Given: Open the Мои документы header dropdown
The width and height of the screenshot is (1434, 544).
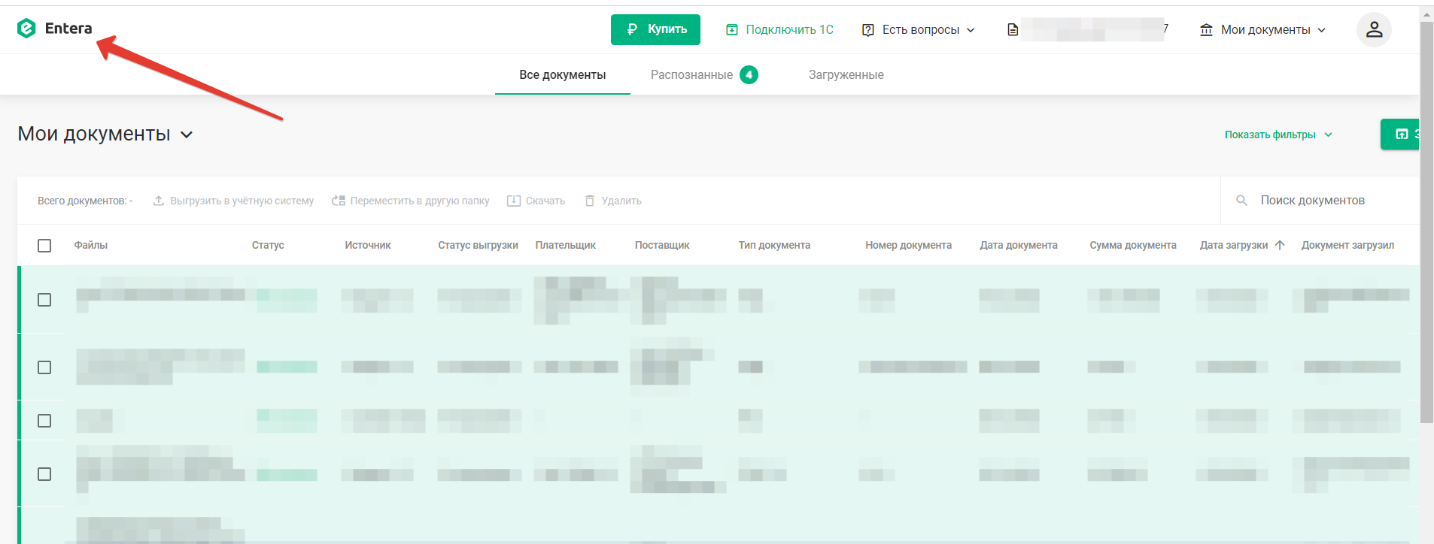Looking at the screenshot, I should (1263, 30).
